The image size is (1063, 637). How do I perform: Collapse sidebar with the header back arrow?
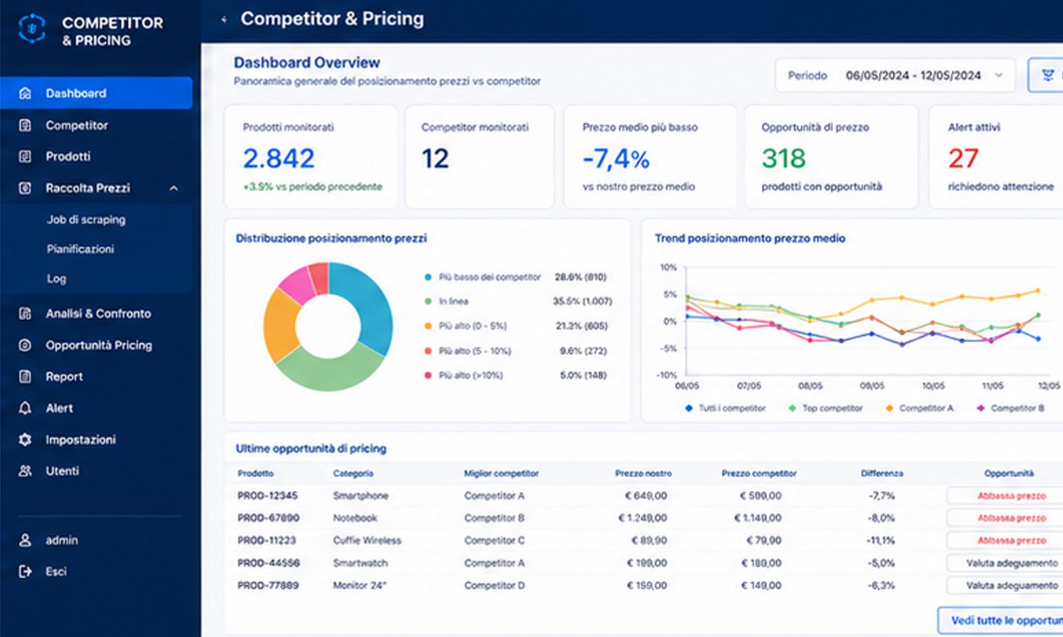(224, 19)
